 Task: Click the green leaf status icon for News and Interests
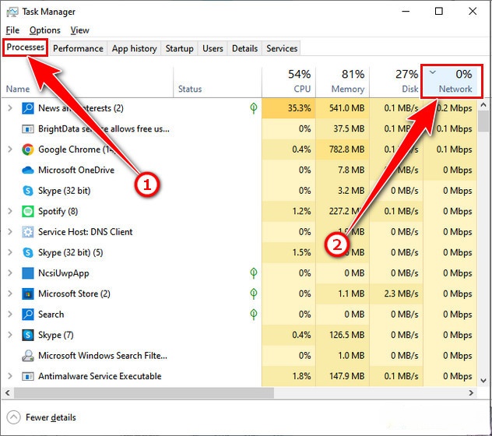(x=254, y=108)
